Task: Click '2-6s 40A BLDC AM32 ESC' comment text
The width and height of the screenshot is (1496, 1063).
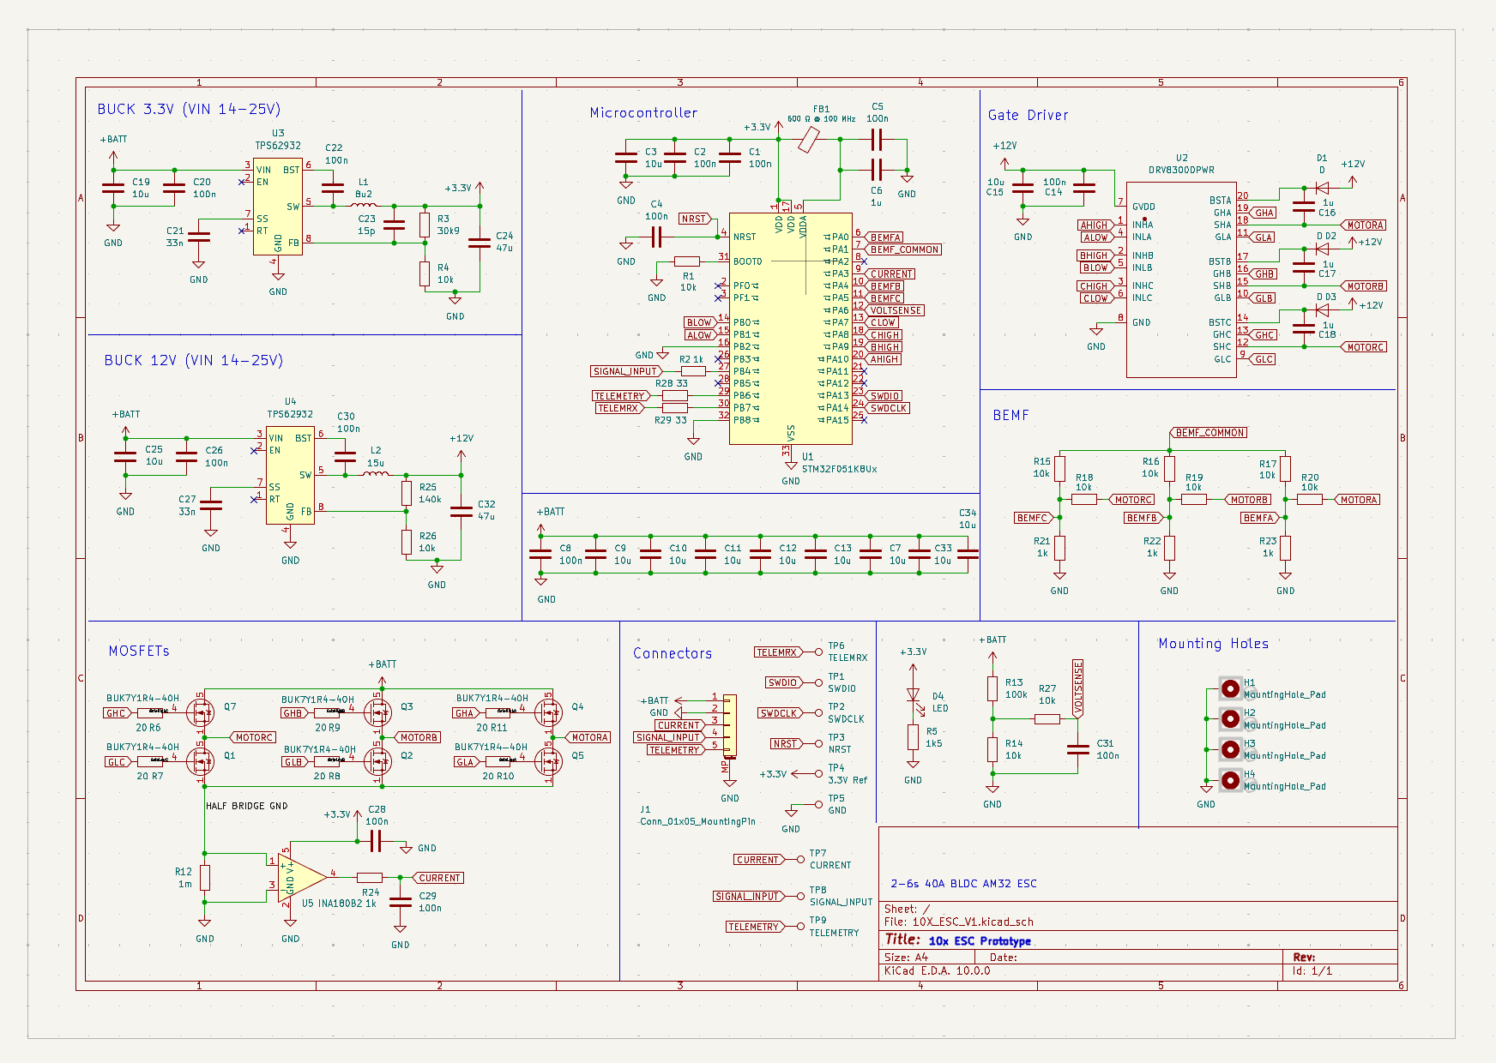Action: point(963,884)
